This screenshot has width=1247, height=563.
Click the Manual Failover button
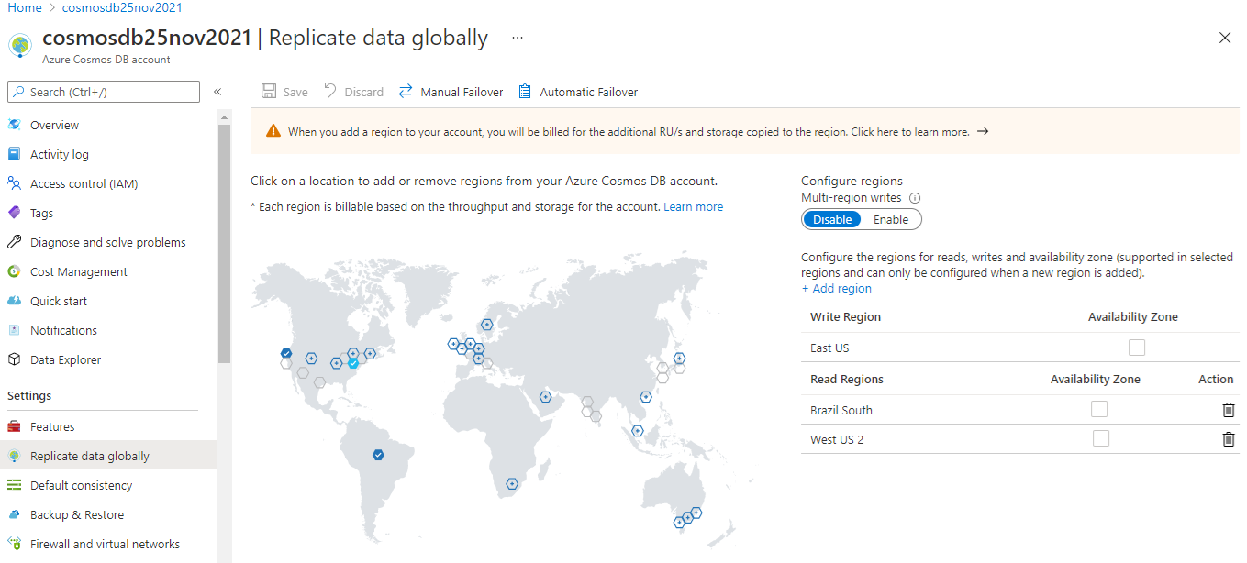click(451, 92)
